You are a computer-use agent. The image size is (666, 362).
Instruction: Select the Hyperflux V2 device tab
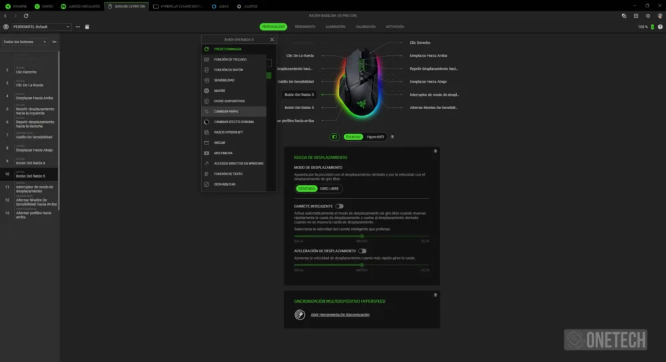(178, 7)
